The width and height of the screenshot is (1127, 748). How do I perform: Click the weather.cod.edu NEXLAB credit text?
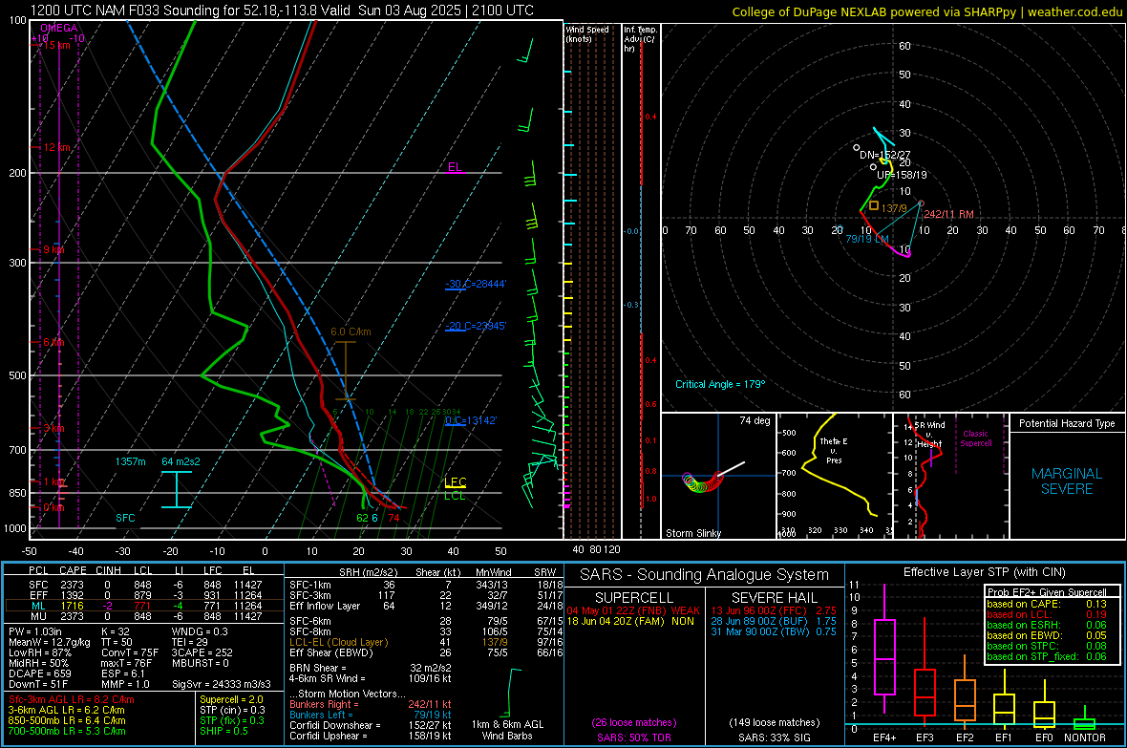[x=926, y=11]
